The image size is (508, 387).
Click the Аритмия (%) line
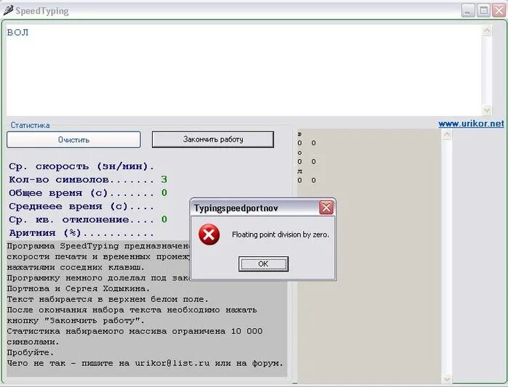[x=81, y=232]
